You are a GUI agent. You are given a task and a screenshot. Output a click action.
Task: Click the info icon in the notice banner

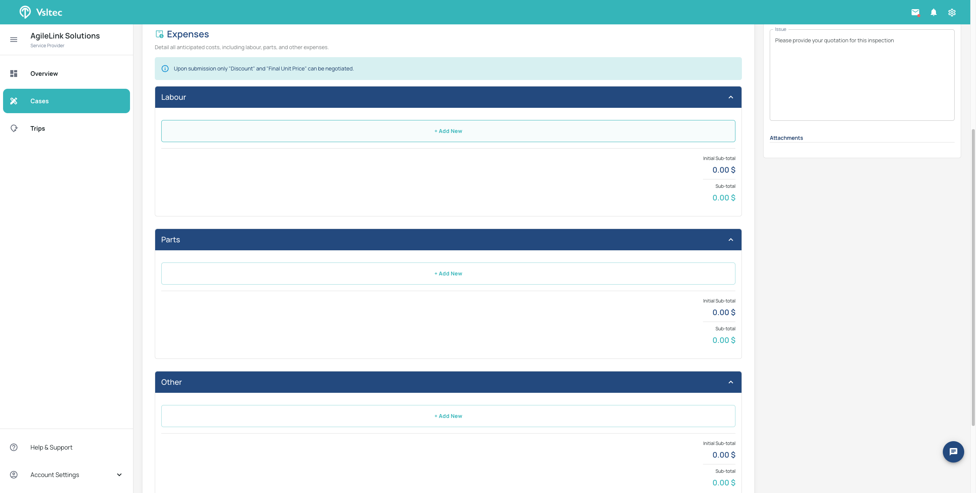[165, 69]
